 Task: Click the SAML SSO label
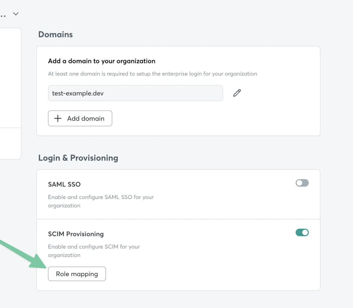(64, 184)
